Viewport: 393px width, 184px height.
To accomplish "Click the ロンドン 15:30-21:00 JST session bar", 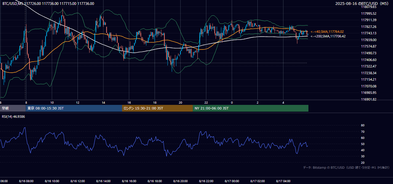I will pos(157,108).
